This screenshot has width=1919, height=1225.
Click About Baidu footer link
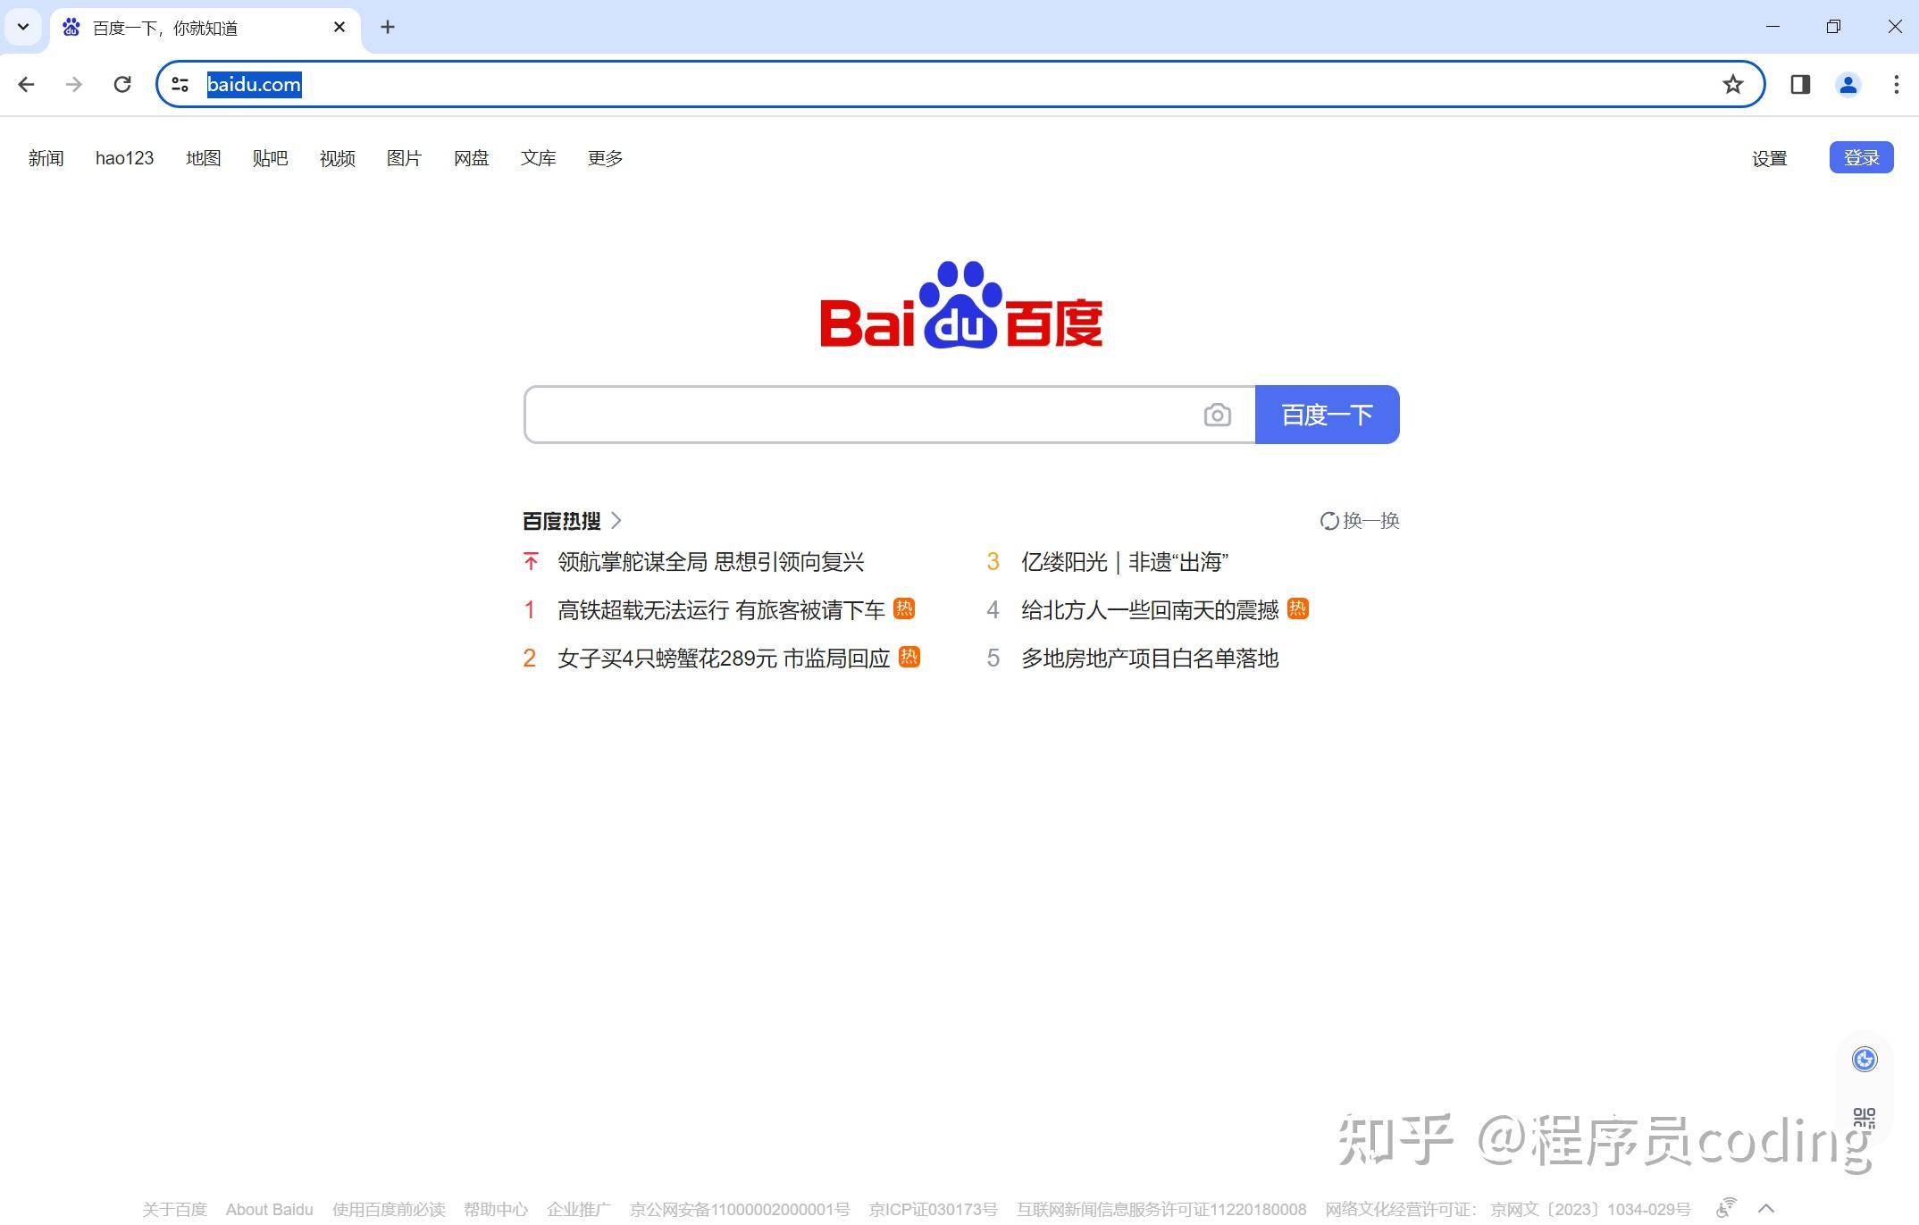click(x=269, y=1209)
